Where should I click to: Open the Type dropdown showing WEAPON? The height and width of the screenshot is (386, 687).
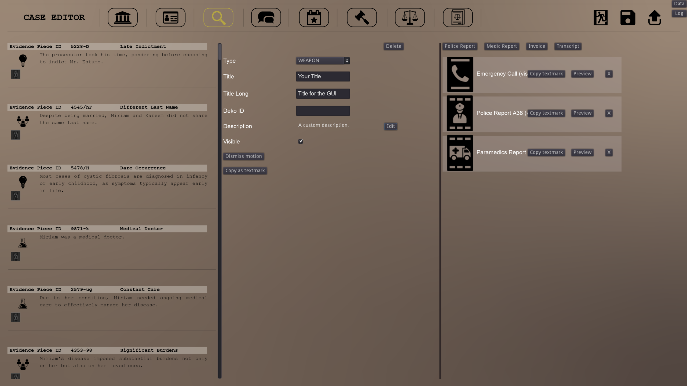coord(323,61)
